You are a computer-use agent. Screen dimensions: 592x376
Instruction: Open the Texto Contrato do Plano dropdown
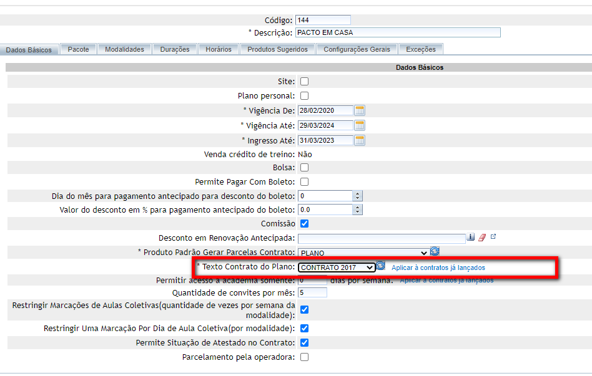point(337,268)
